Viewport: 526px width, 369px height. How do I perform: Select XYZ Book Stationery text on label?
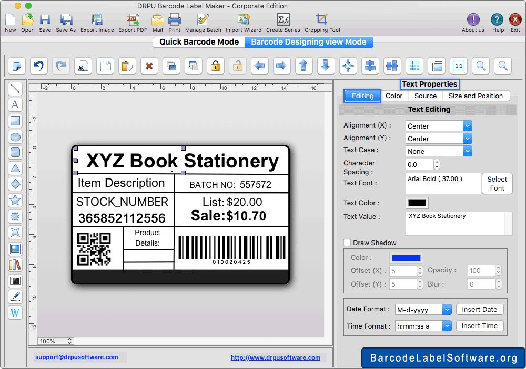(182, 161)
